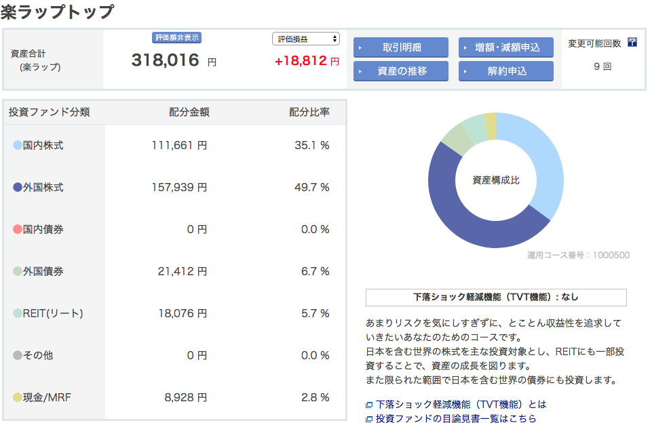
Task: Open 取引明細 transaction details
Action: tap(401, 47)
